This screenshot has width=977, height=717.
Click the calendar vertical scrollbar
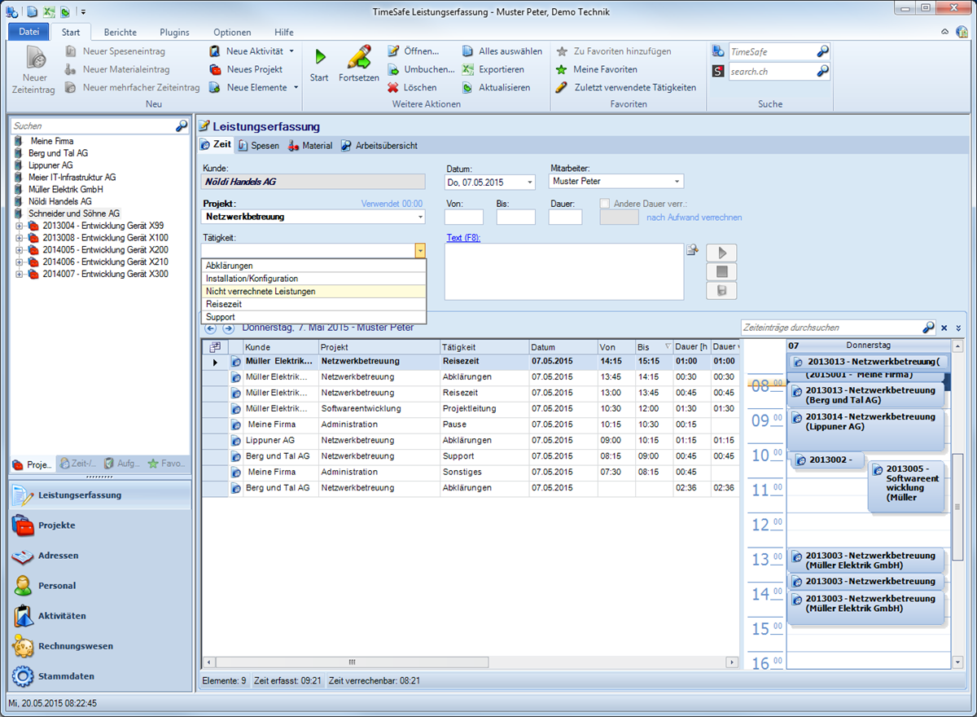958,505
